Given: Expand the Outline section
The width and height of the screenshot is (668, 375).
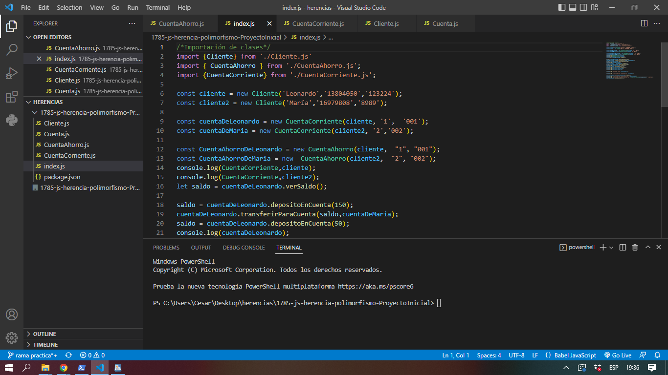Looking at the screenshot, I should coord(83,334).
